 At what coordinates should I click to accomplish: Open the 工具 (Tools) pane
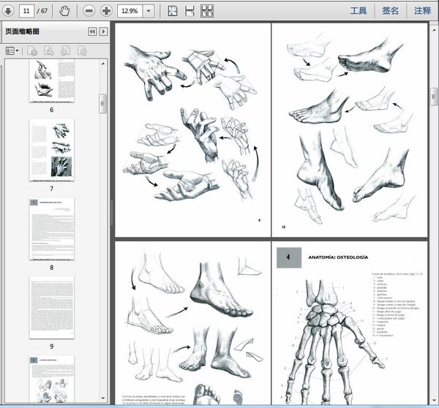(x=359, y=11)
